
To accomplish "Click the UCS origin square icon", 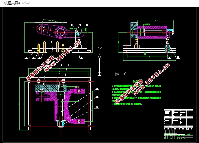I will pyautogui.click(x=99, y=74).
